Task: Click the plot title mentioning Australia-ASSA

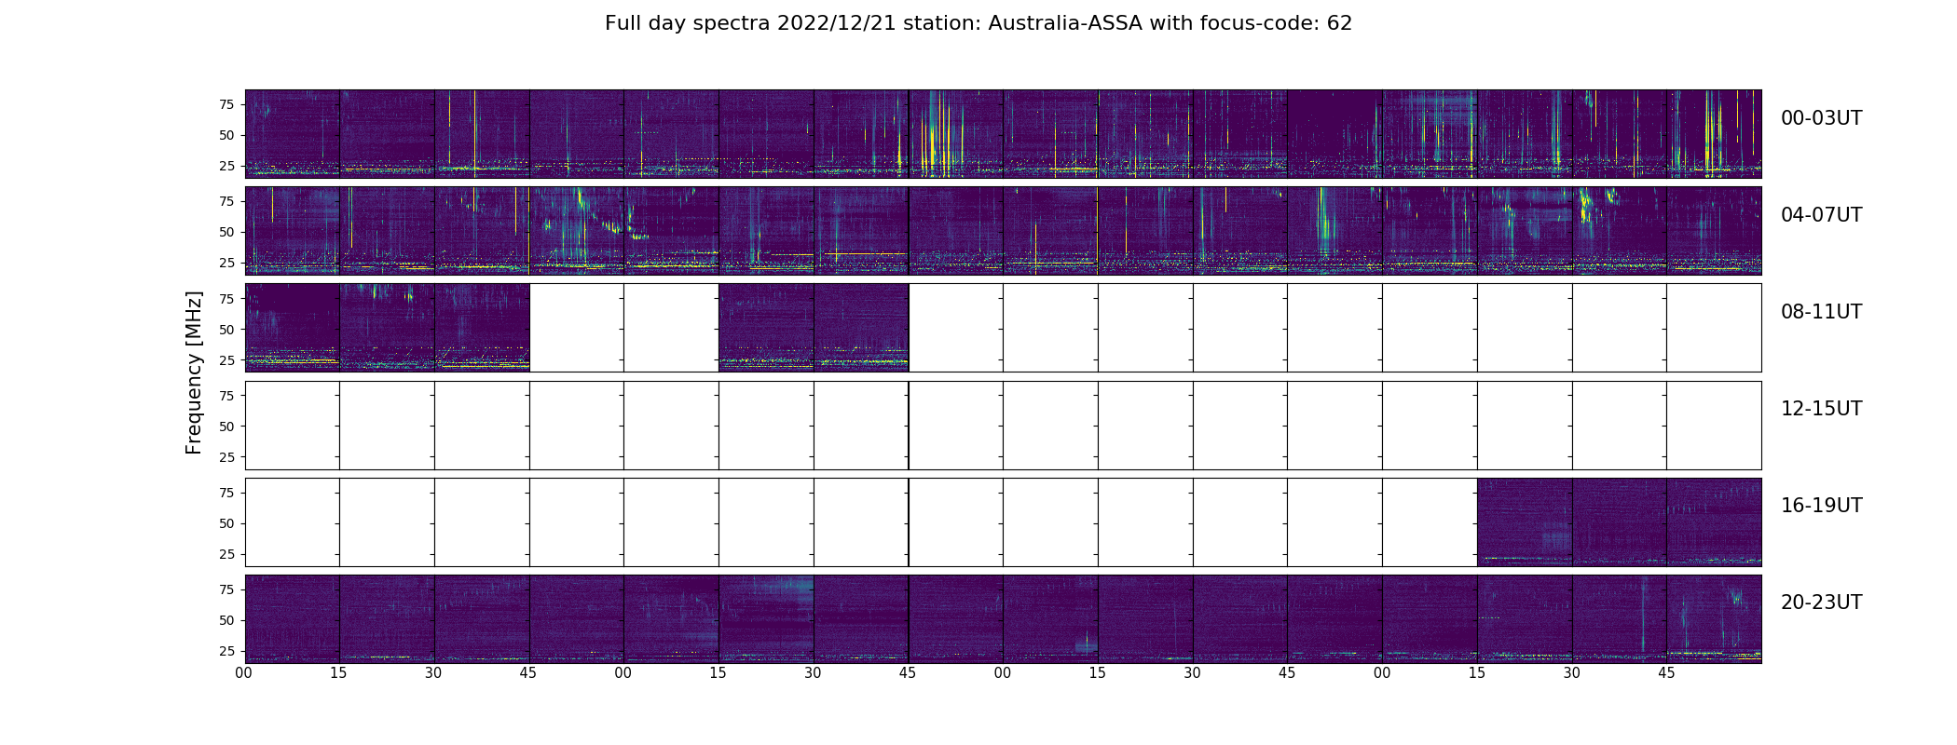Action: pos(978,23)
